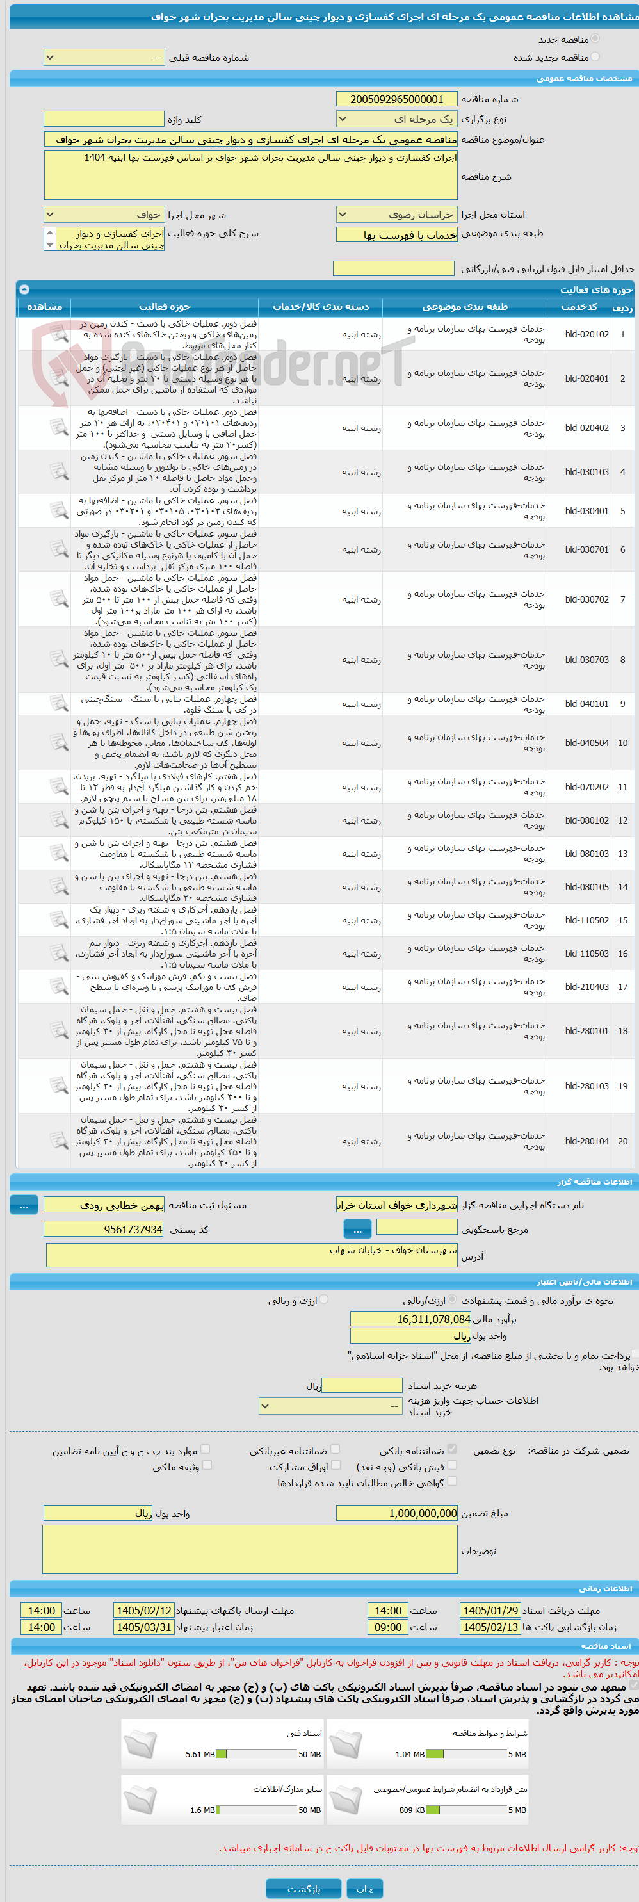Click the برآورد مالی value field
639x1902 pixels.
point(410,1319)
